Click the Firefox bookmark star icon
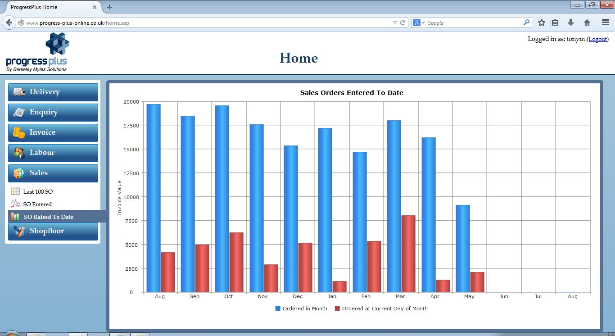615x336 pixels. click(542, 23)
